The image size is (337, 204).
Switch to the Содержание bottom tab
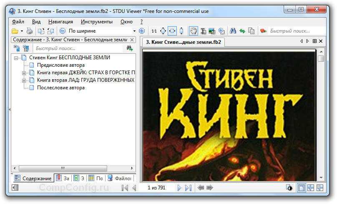[33, 179]
